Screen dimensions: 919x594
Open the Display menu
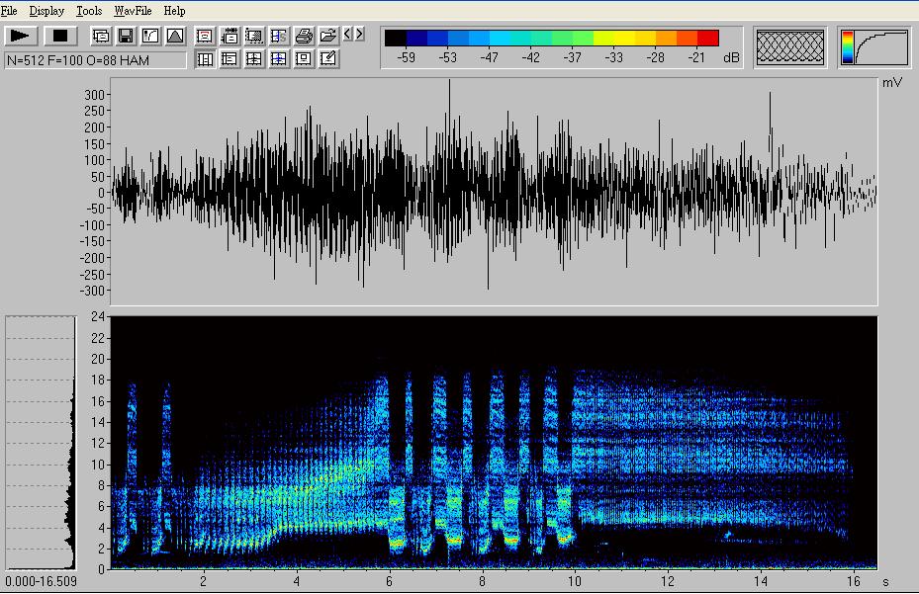click(x=46, y=11)
